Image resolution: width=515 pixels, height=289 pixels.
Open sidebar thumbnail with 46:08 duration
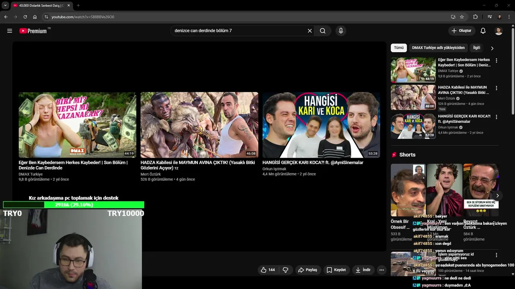[x=413, y=98]
